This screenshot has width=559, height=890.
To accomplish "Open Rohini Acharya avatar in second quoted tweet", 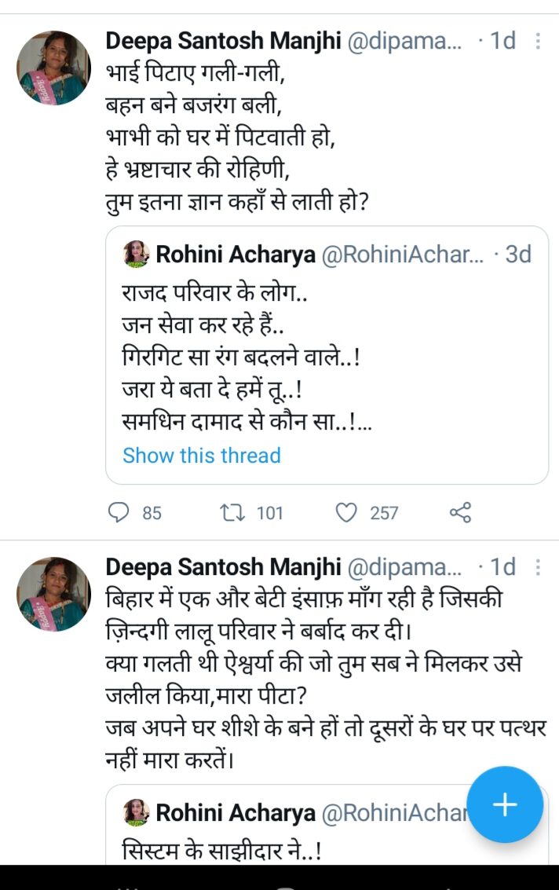I will (137, 812).
